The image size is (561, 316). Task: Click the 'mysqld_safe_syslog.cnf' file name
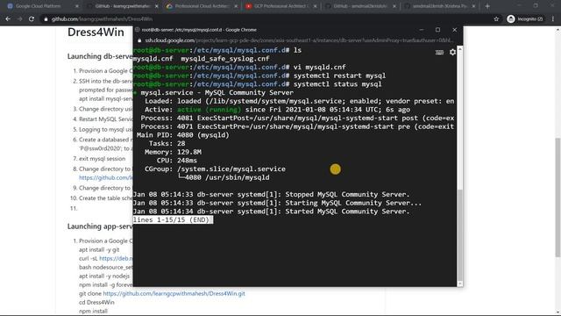coord(225,59)
